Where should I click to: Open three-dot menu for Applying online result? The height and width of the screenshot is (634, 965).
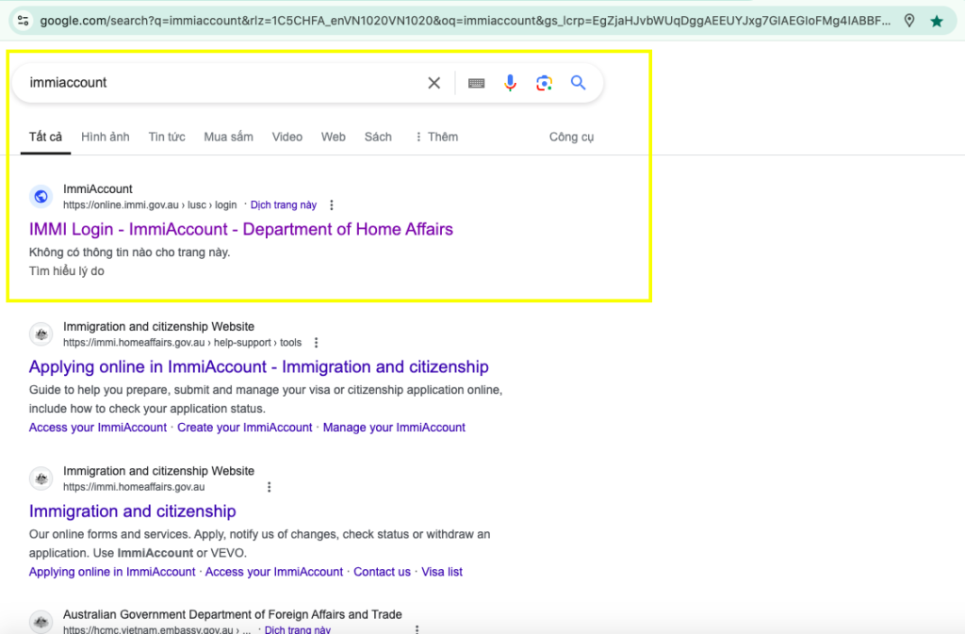316,343
